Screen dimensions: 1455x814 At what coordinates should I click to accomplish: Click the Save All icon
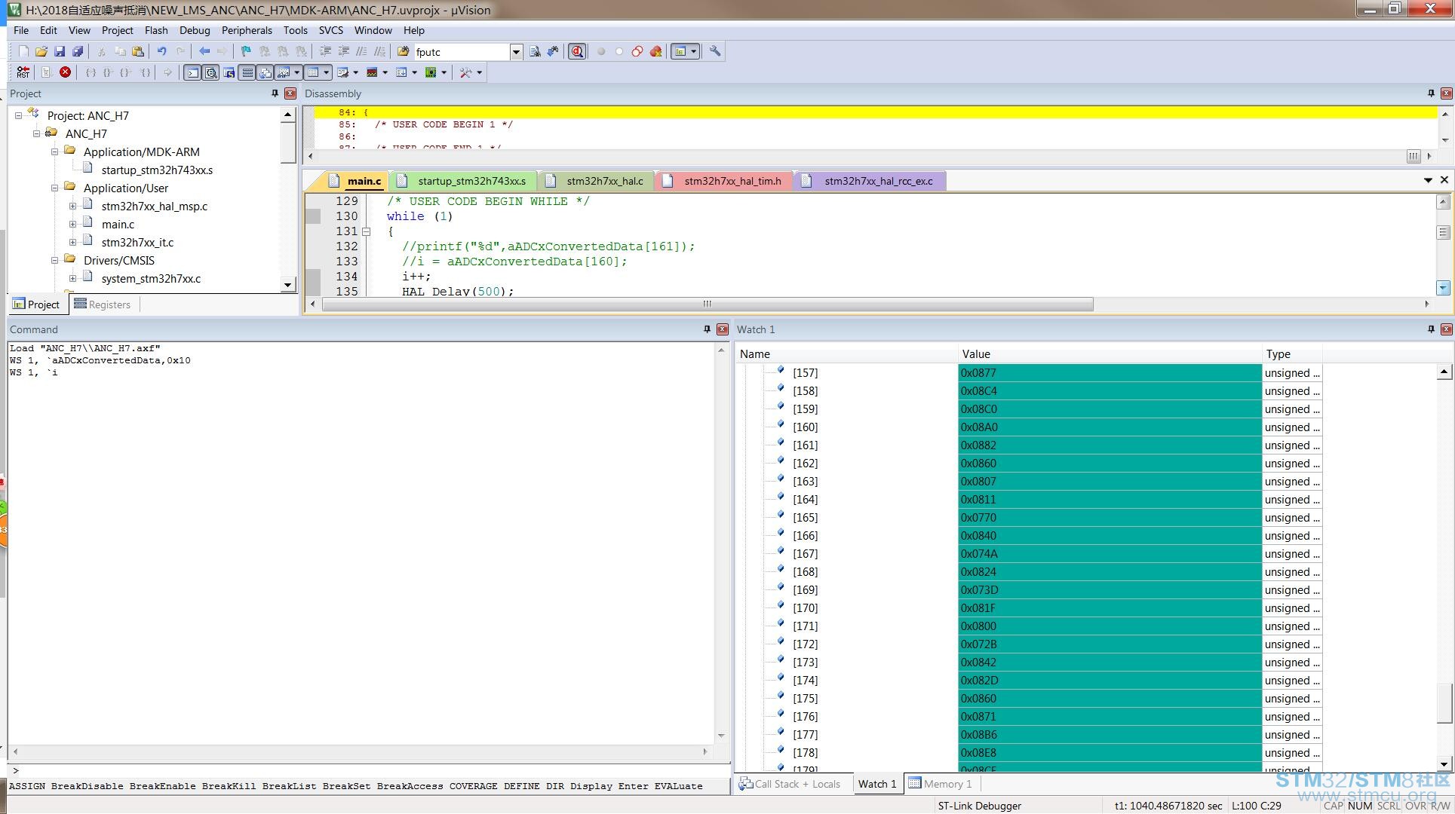78,51
